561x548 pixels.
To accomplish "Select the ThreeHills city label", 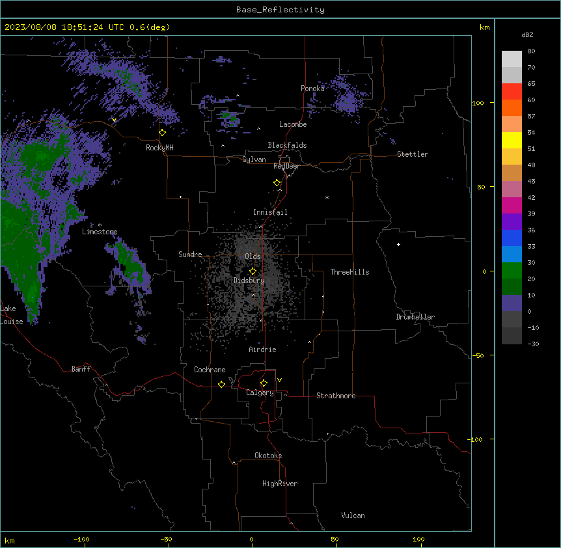I will tap(349, 272).
